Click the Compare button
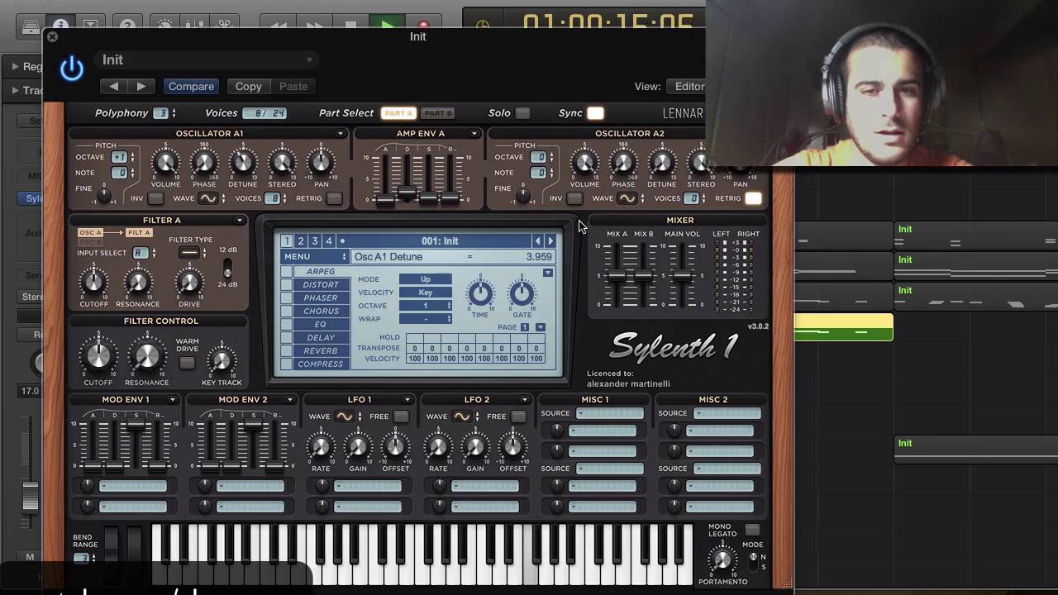This screenshot has width=1058, height=595. click(x=191, y=86)
